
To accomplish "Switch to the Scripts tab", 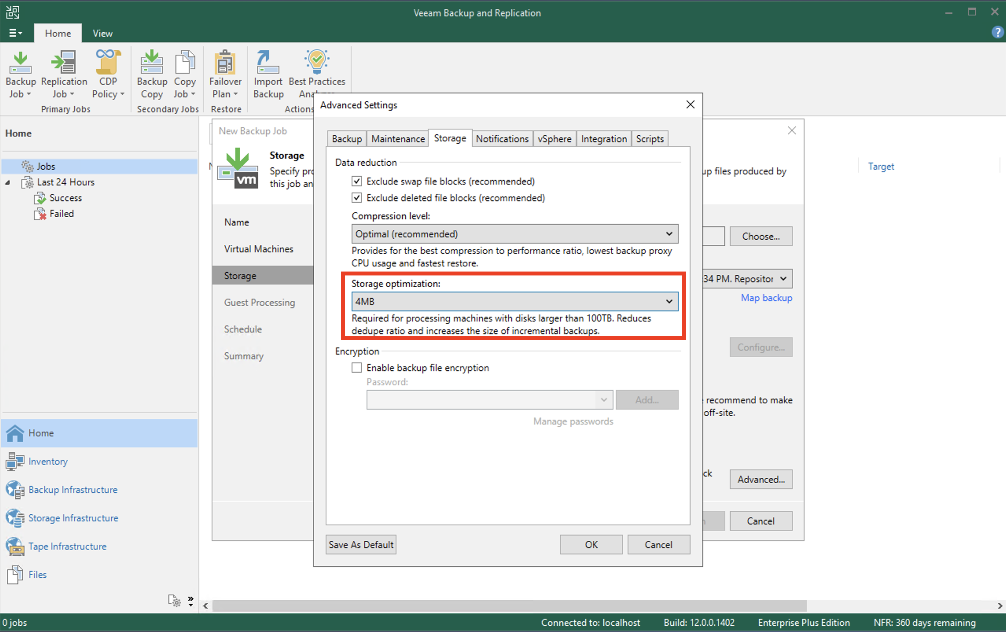I will click(649, 139).
